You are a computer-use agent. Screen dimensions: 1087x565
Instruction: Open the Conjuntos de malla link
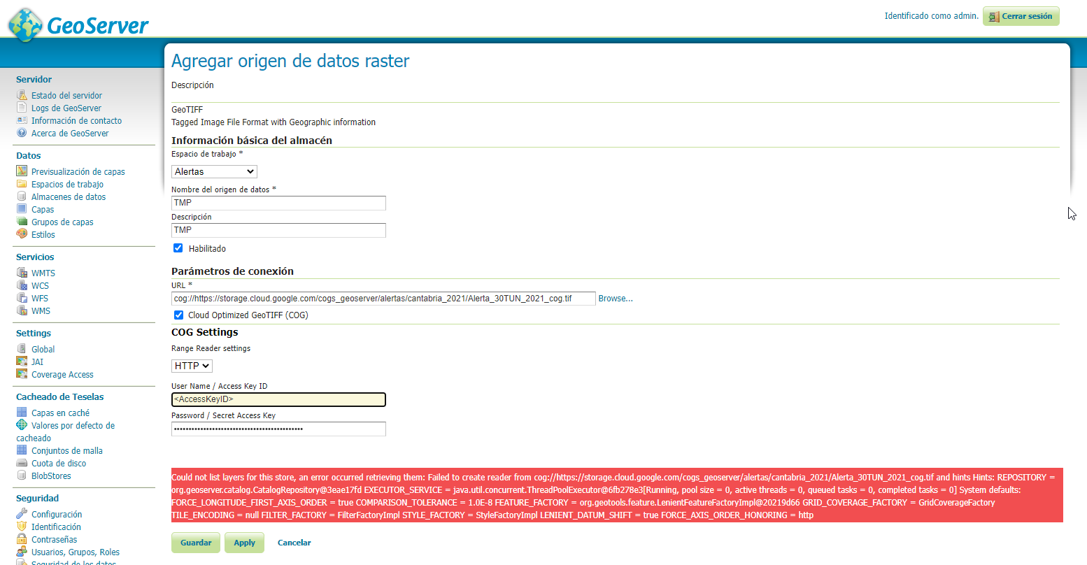[67, 450]
